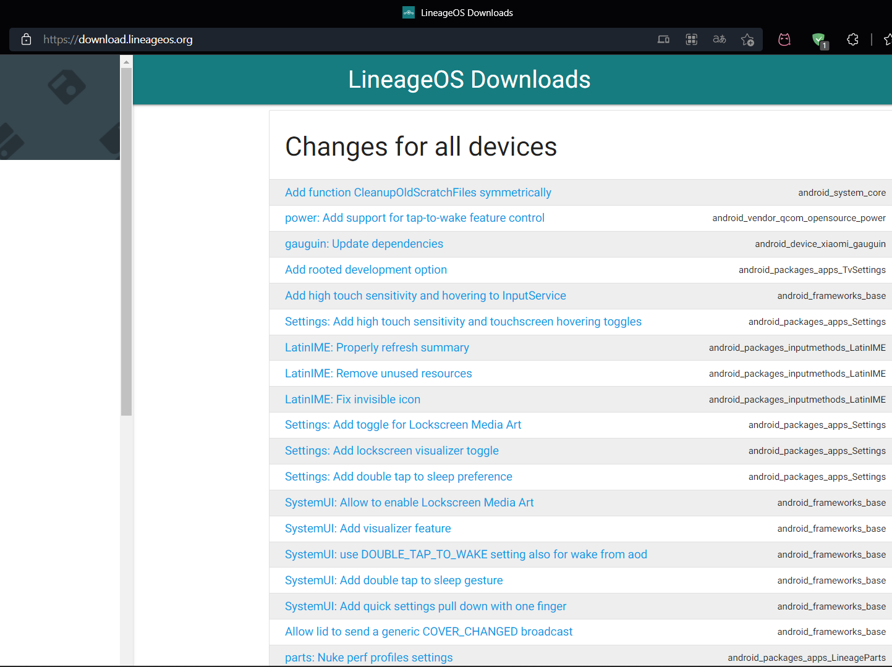Add this page to favorites star icon
This screenshot has width=892, height=667.
click(747, 40)
